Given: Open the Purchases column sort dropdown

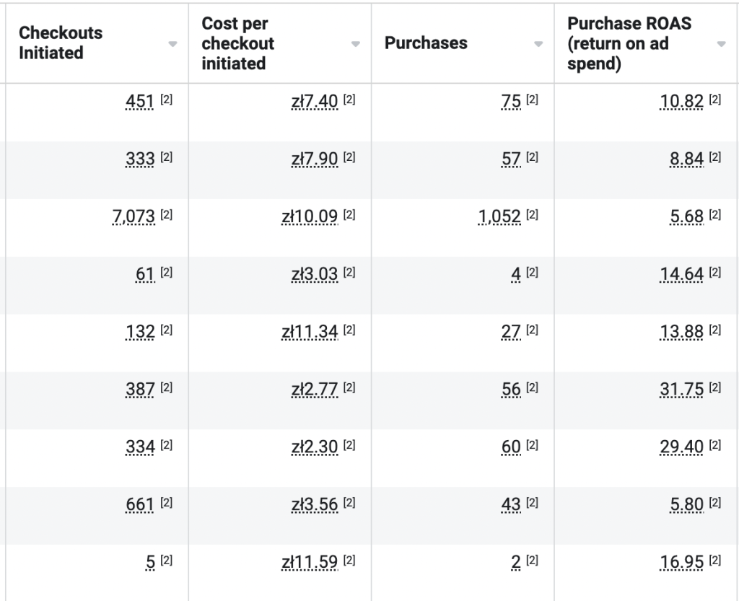Looking at the screenshot, I should point(538,43).
